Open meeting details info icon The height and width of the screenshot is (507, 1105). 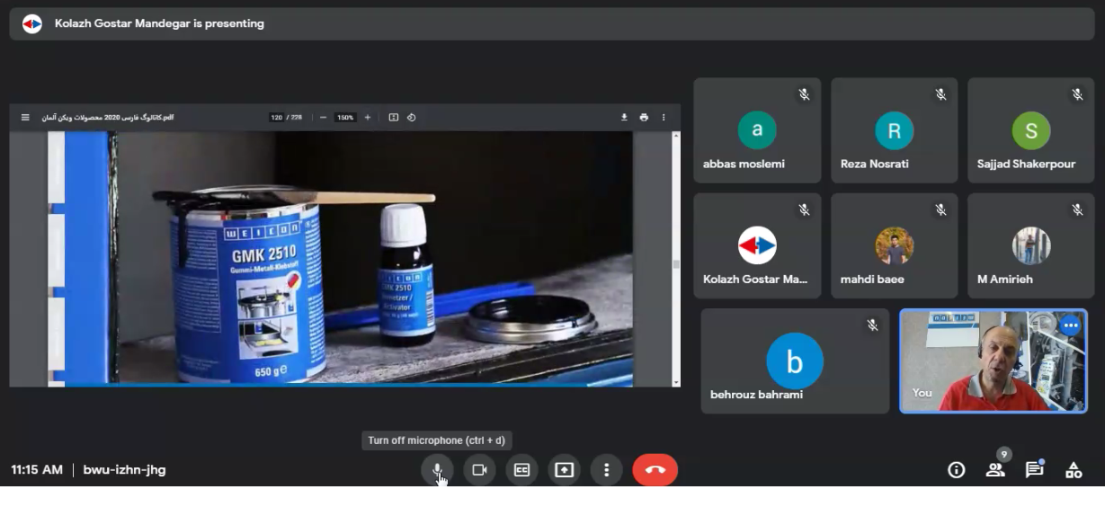point(957,469)
